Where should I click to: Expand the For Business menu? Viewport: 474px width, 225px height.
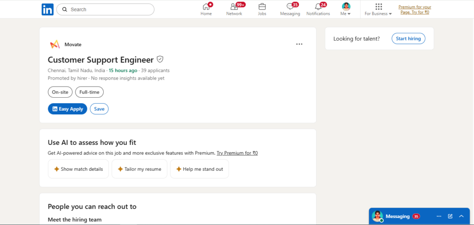pyautogui.click(x=378, y=9)
